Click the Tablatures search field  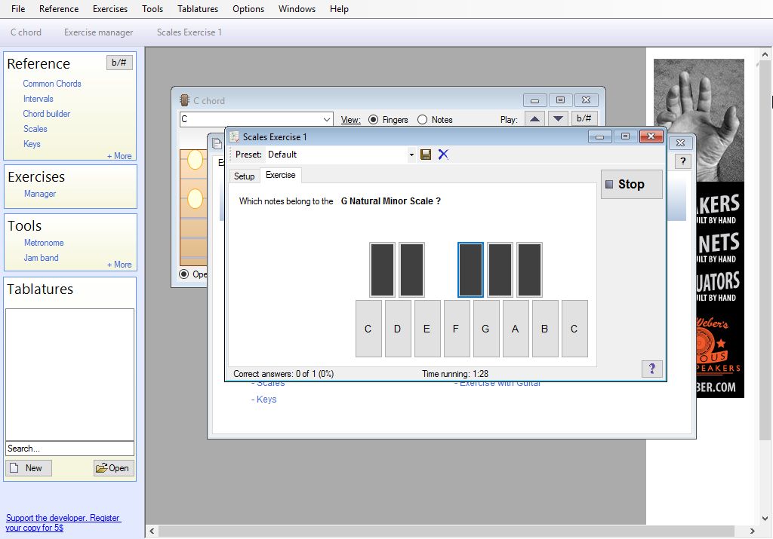tap(69, 448)
